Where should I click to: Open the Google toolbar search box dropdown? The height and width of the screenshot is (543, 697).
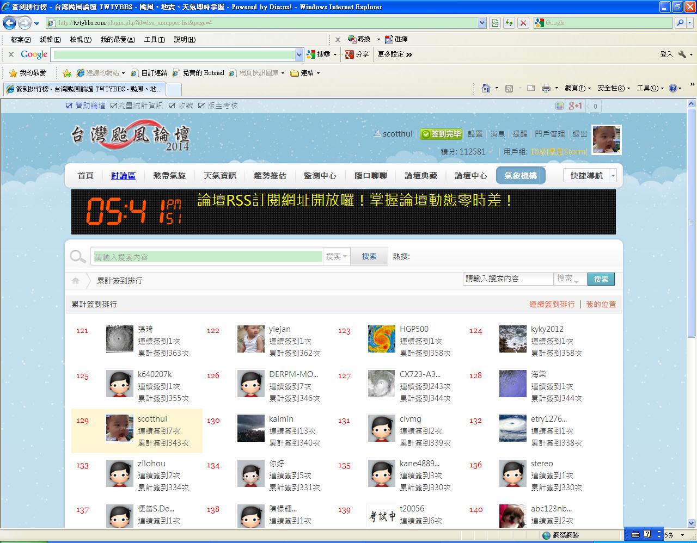[x=299, y=54]
